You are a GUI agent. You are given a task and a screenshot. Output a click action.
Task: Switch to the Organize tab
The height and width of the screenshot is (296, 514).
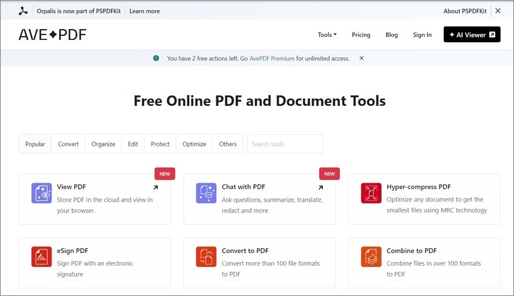pyautogui.click(x=103, y=143)
